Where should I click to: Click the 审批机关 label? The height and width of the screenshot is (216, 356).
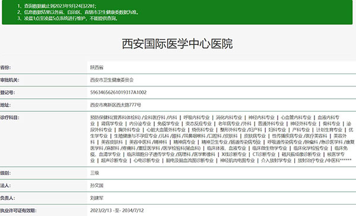coord(9,80)
